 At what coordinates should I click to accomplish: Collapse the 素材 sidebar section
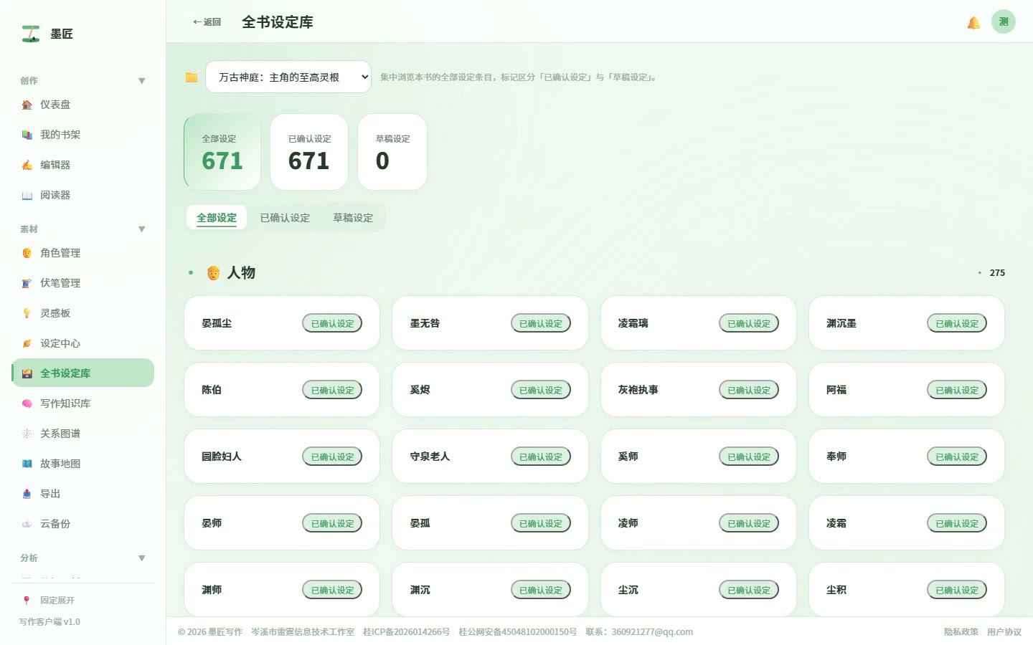141,229
